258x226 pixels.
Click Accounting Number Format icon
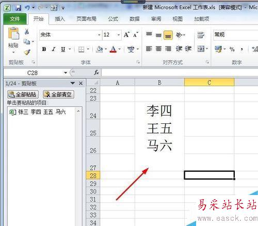click(218, 49)
